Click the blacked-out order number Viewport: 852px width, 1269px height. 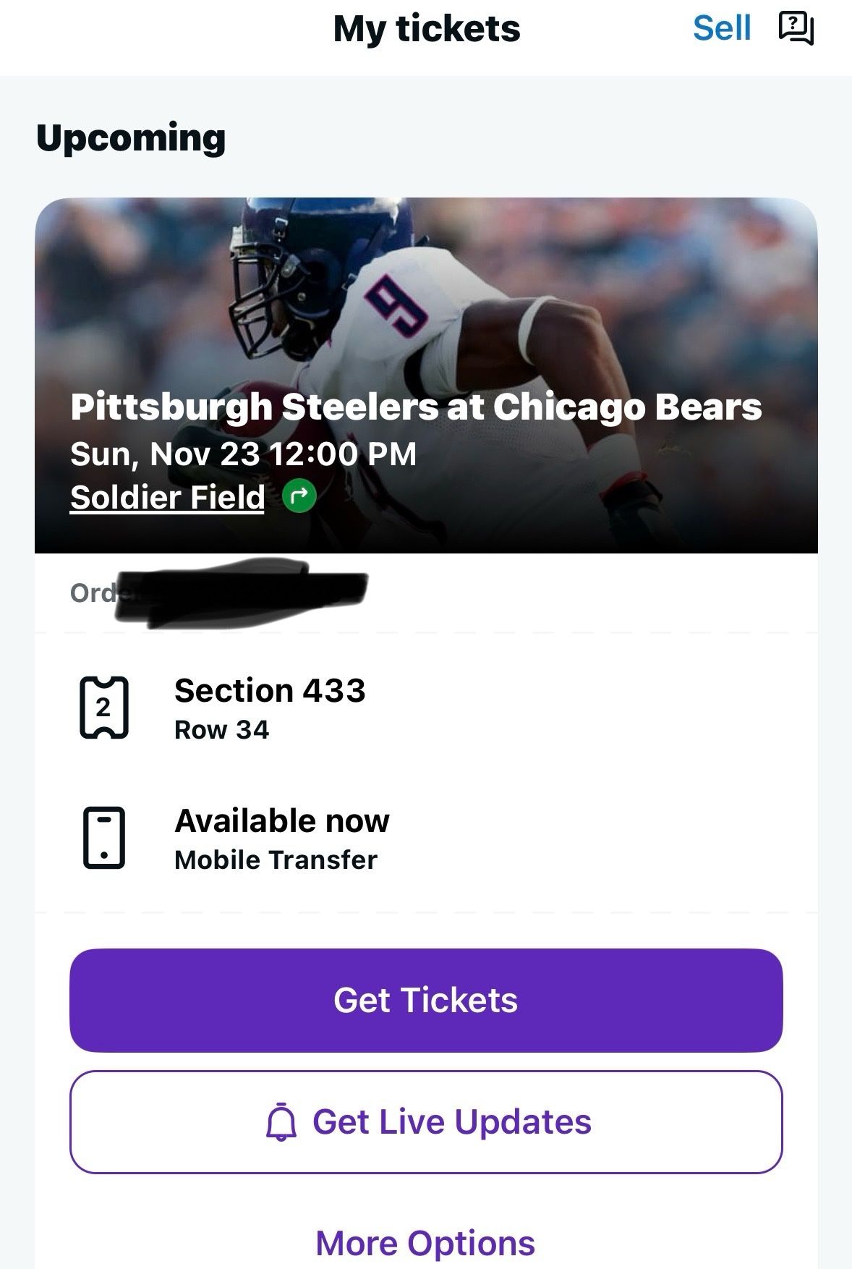239,593
